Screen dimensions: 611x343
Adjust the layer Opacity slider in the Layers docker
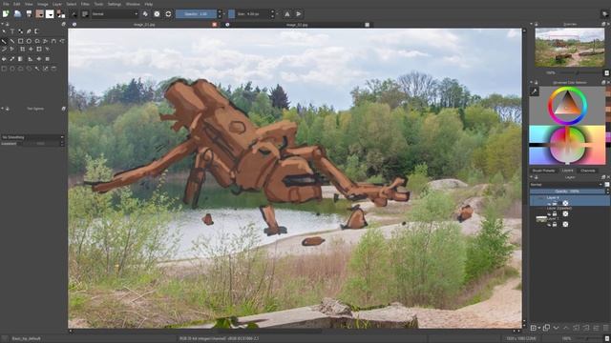click(x=567, y=192)
